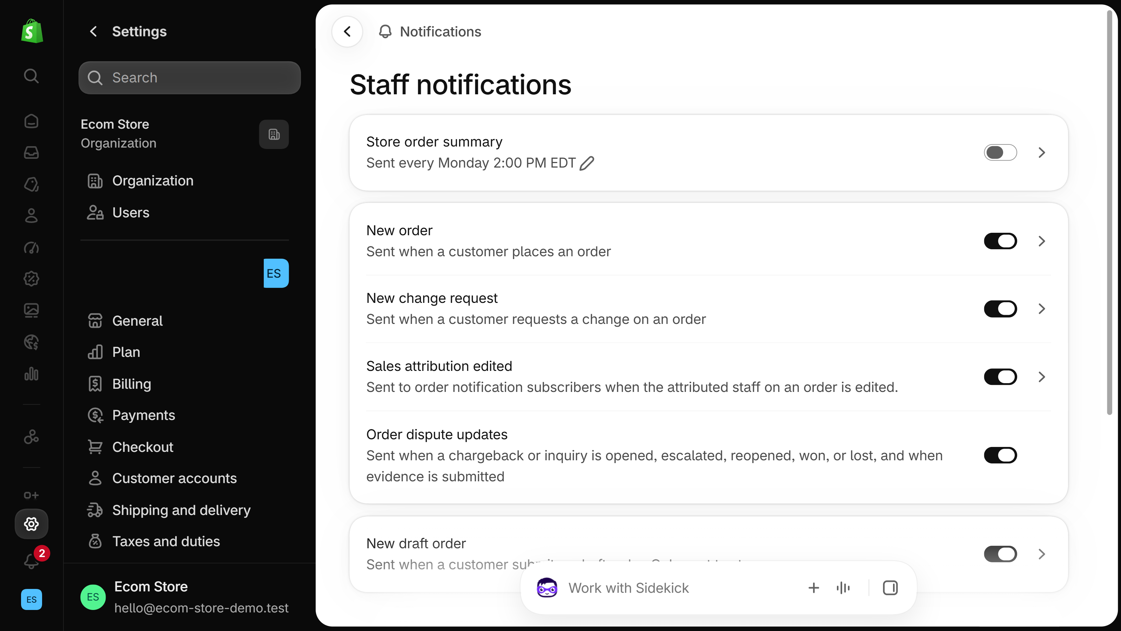Disable the New order notification toggle

pos(1000,241)
